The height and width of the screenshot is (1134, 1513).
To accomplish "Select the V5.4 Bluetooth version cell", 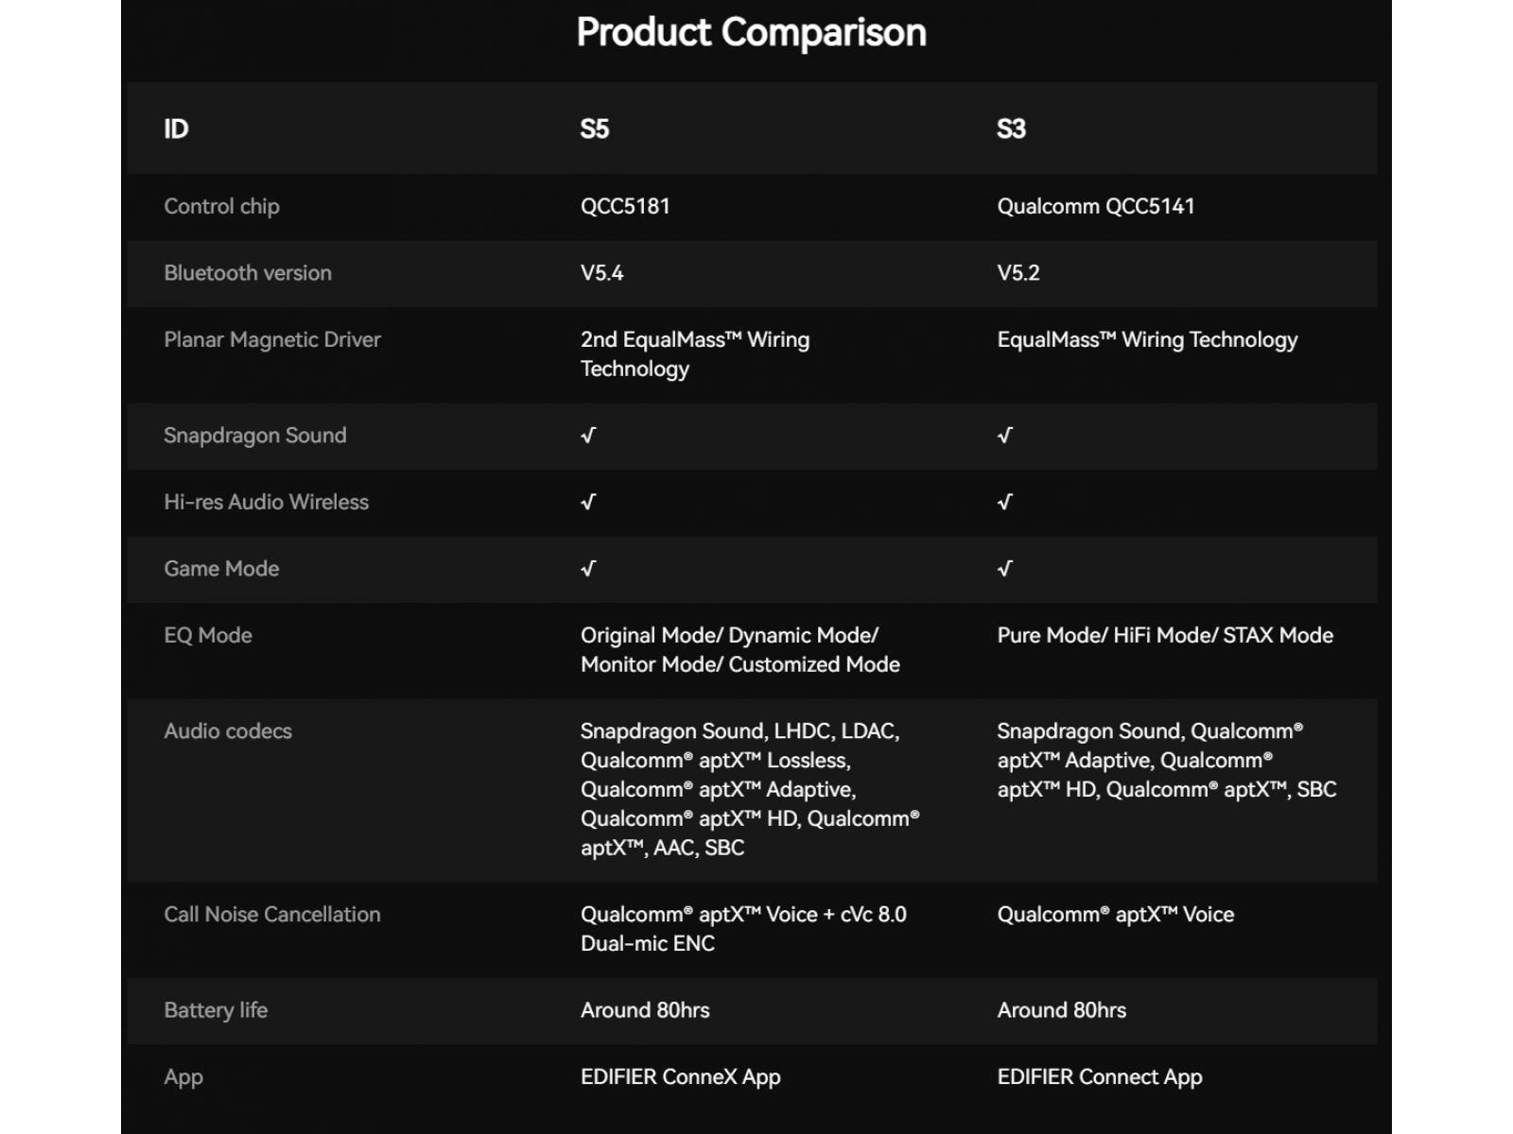I will click(x=602, y=273).
